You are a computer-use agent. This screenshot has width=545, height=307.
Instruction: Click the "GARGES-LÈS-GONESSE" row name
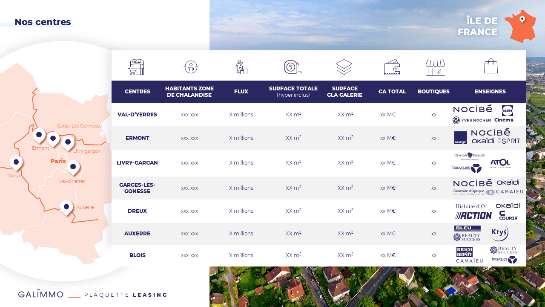[x=137, y=188]
